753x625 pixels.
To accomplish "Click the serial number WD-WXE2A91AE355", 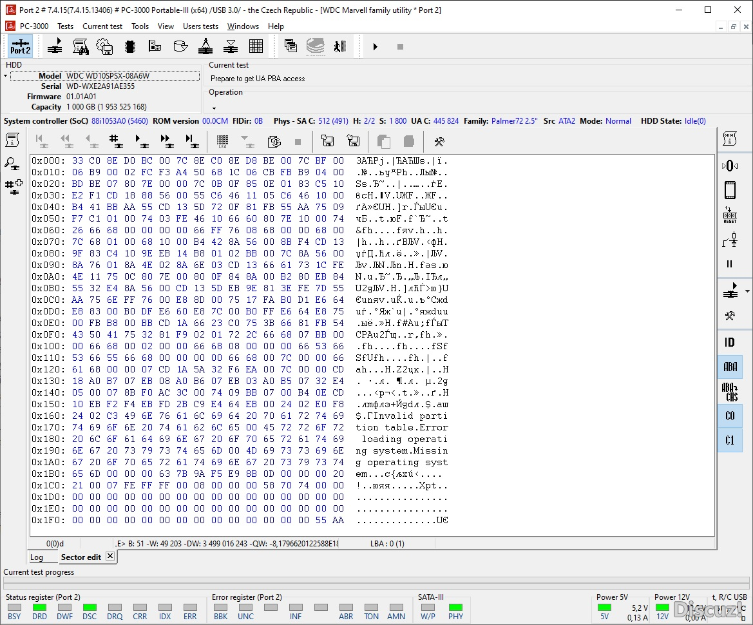I will 100,86.
